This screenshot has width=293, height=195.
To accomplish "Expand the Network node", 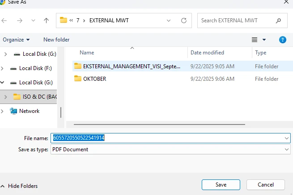I will [2, 111].
